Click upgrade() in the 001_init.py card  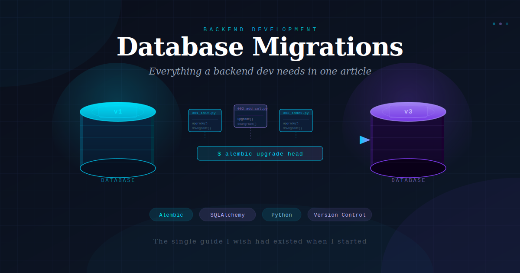(x=200, y=123)
